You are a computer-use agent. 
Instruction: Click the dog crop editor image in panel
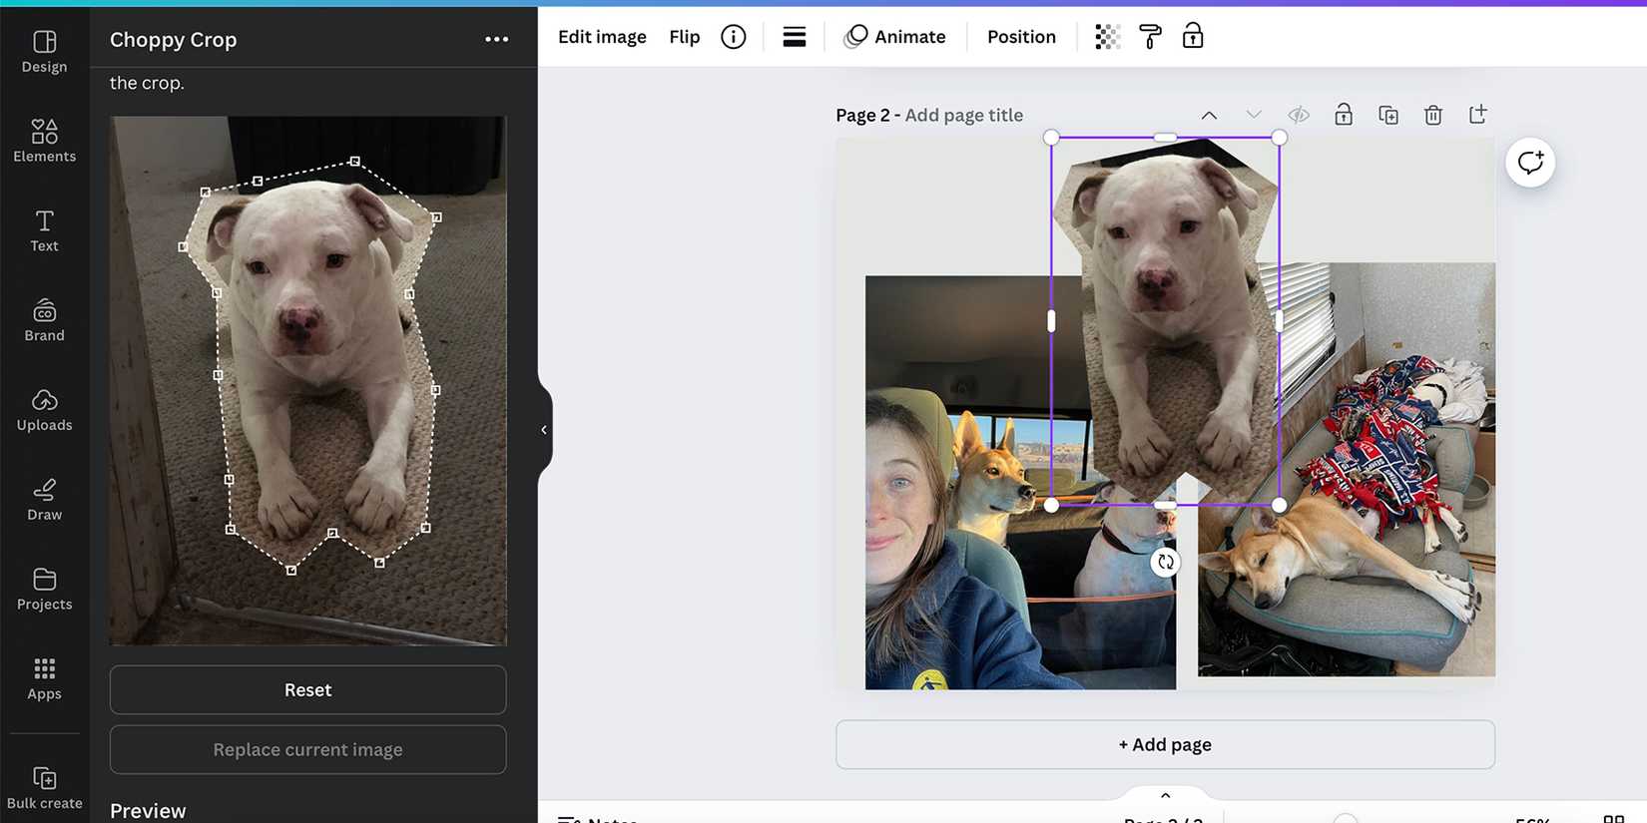307,380
